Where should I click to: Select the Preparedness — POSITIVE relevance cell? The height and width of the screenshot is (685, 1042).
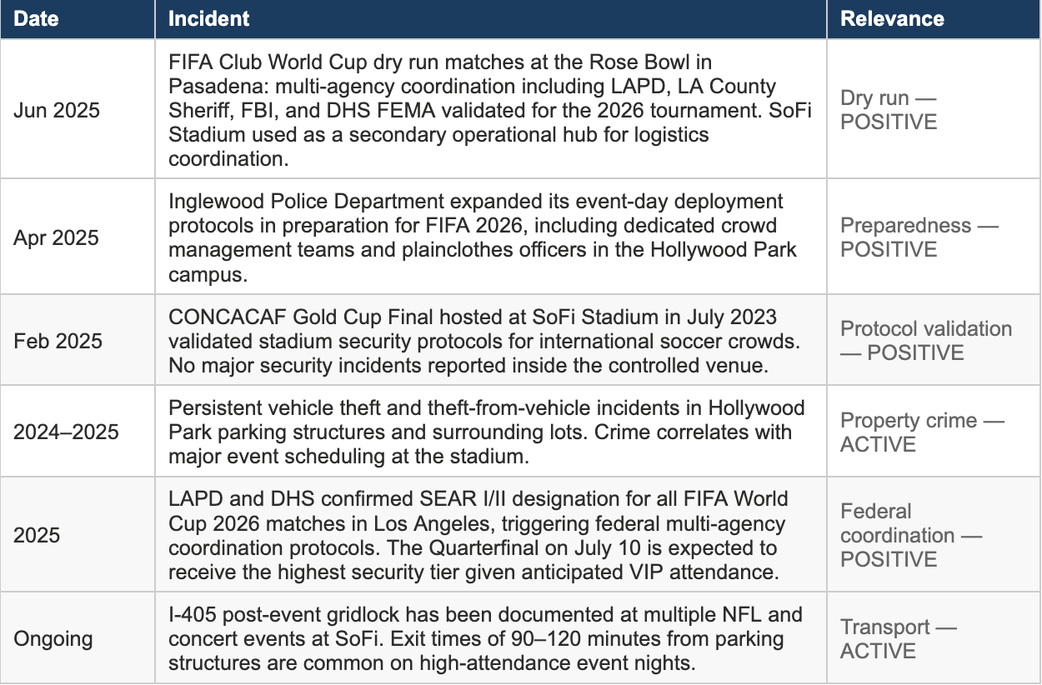(x=919, y=237)
